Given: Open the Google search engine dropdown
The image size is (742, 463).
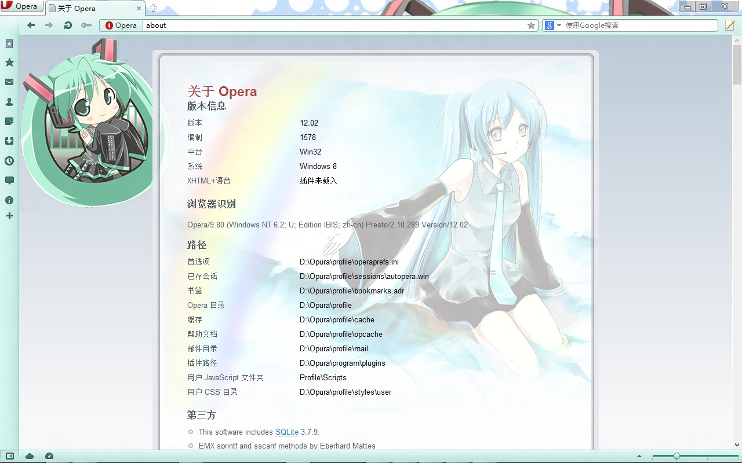Looking at the screenshot, I should (x=554, y=25).
